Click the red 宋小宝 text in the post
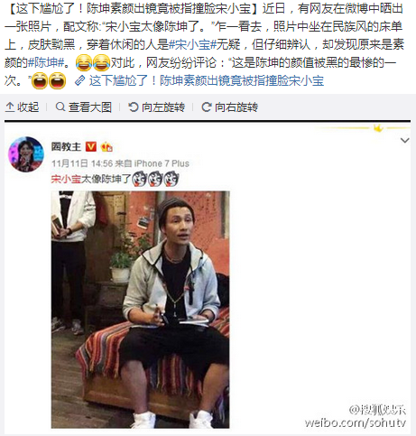Screen dimensions: 416x436 coord(66,180)
